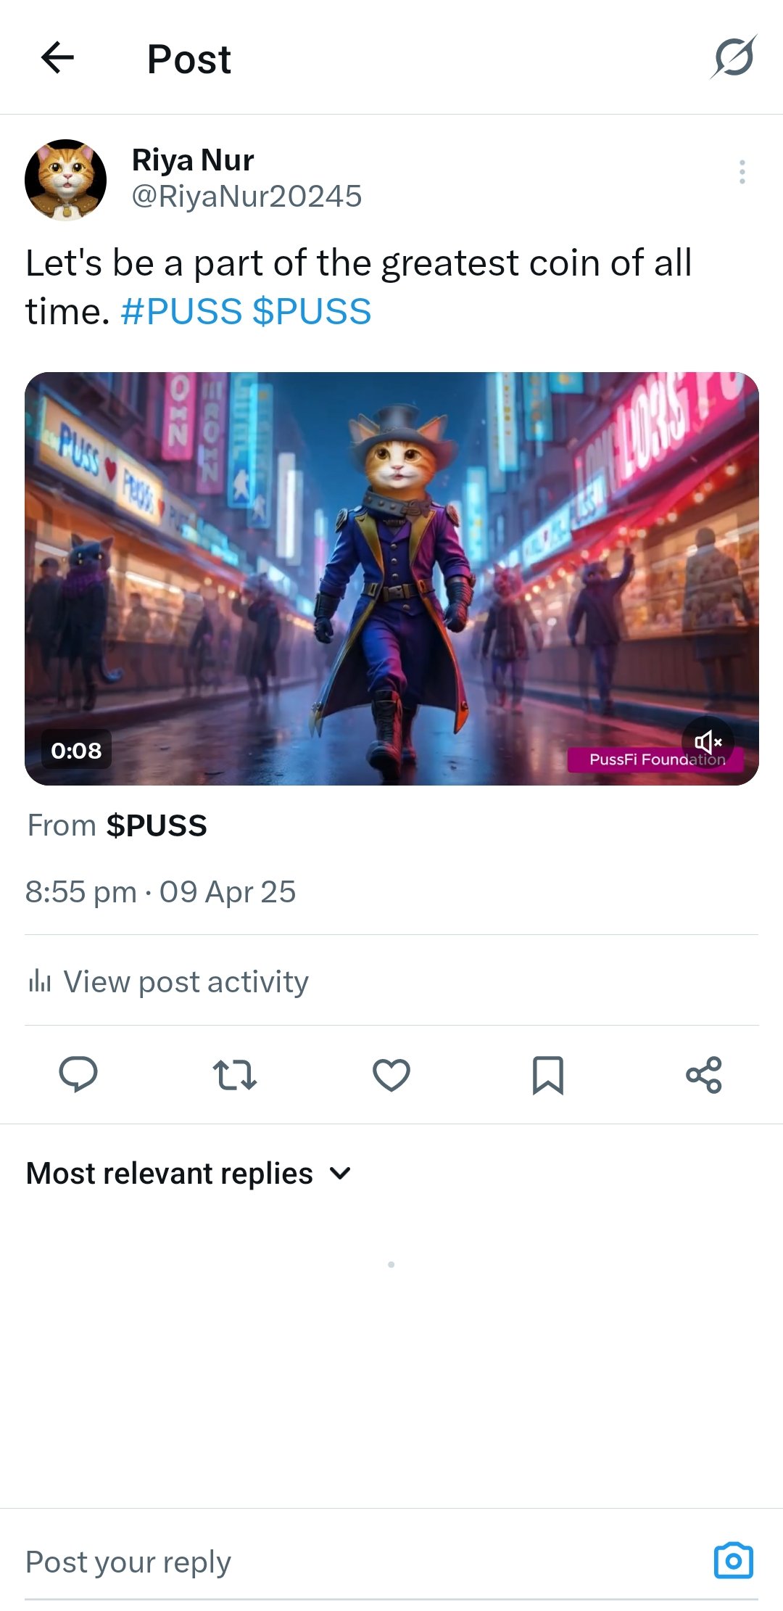Open camera icon in reply bar
The width and height of the screenshot is (783, 1611).
[734, 1560]
